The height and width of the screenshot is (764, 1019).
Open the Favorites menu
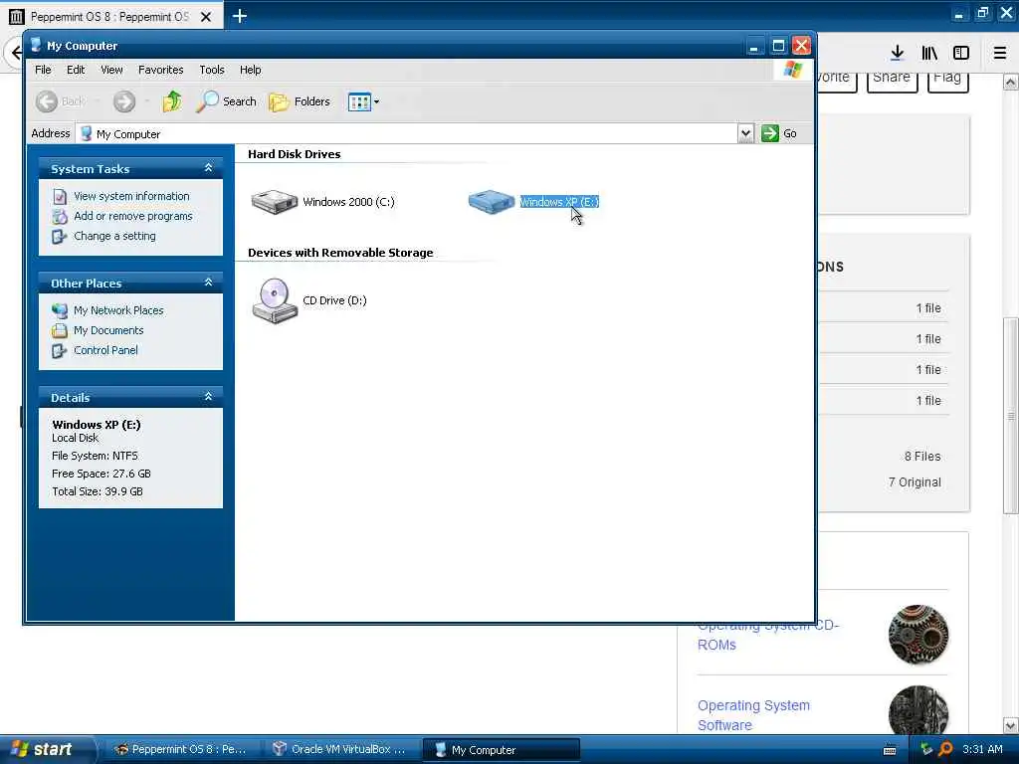click(x=160, y=70)
